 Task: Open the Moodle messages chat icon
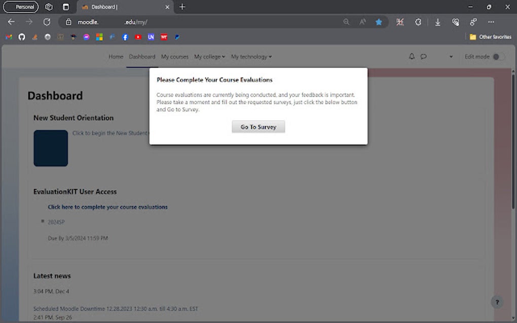(x=424, y=56)
